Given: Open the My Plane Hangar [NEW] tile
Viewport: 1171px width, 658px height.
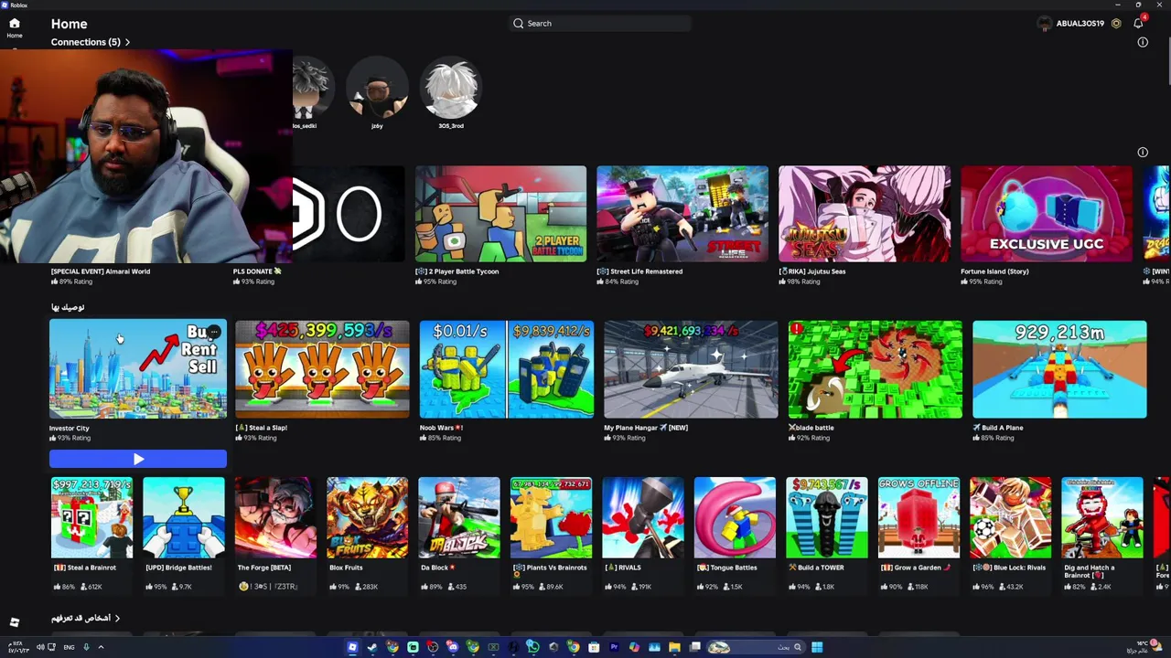Looking at the screenshot, I should click(691, 369).
